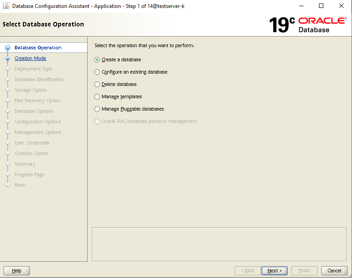Open the 'Creation Mode' step link
Viewport: 352px width, 278px height.
click(30, 58)
